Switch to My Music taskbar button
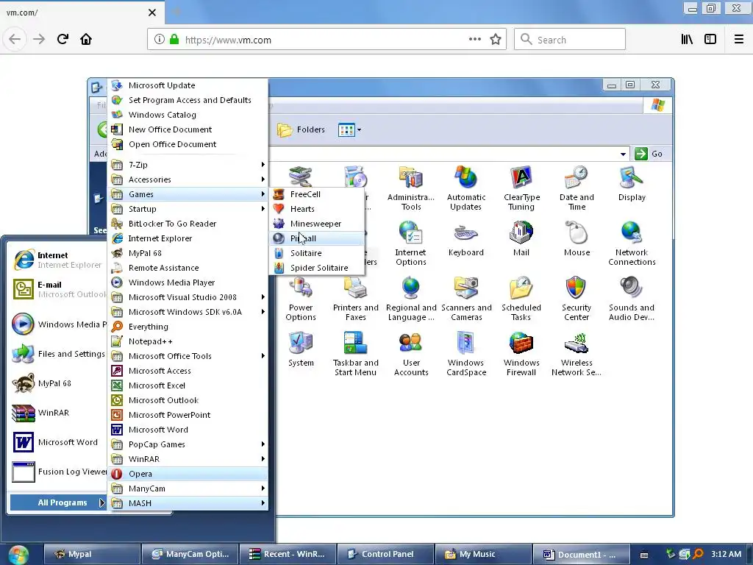The image size is (753, 565). (484, 555)
